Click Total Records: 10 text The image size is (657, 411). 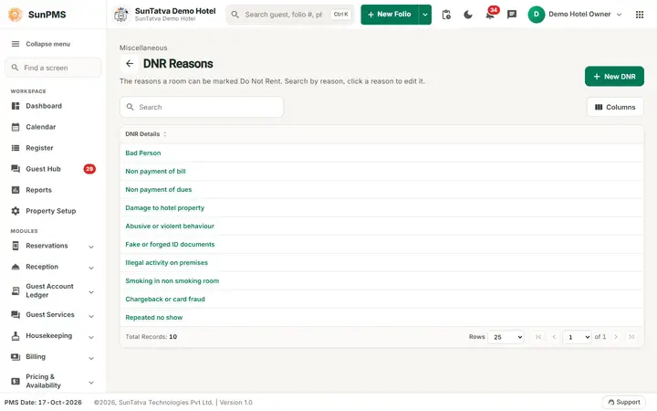[151, 337]
